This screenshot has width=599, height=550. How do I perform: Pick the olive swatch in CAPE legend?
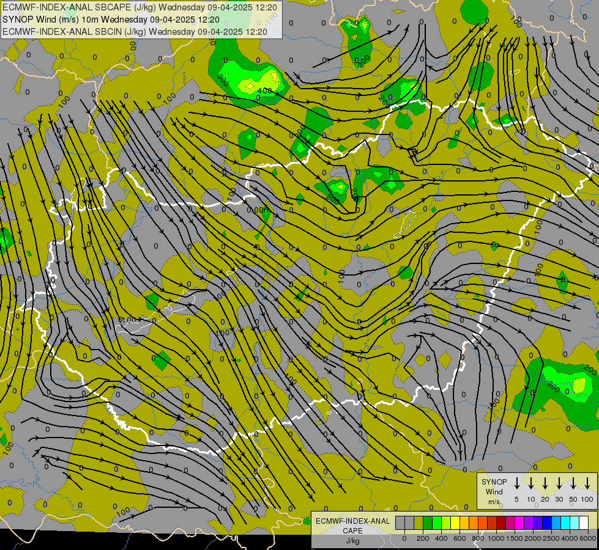coord(419,522)
